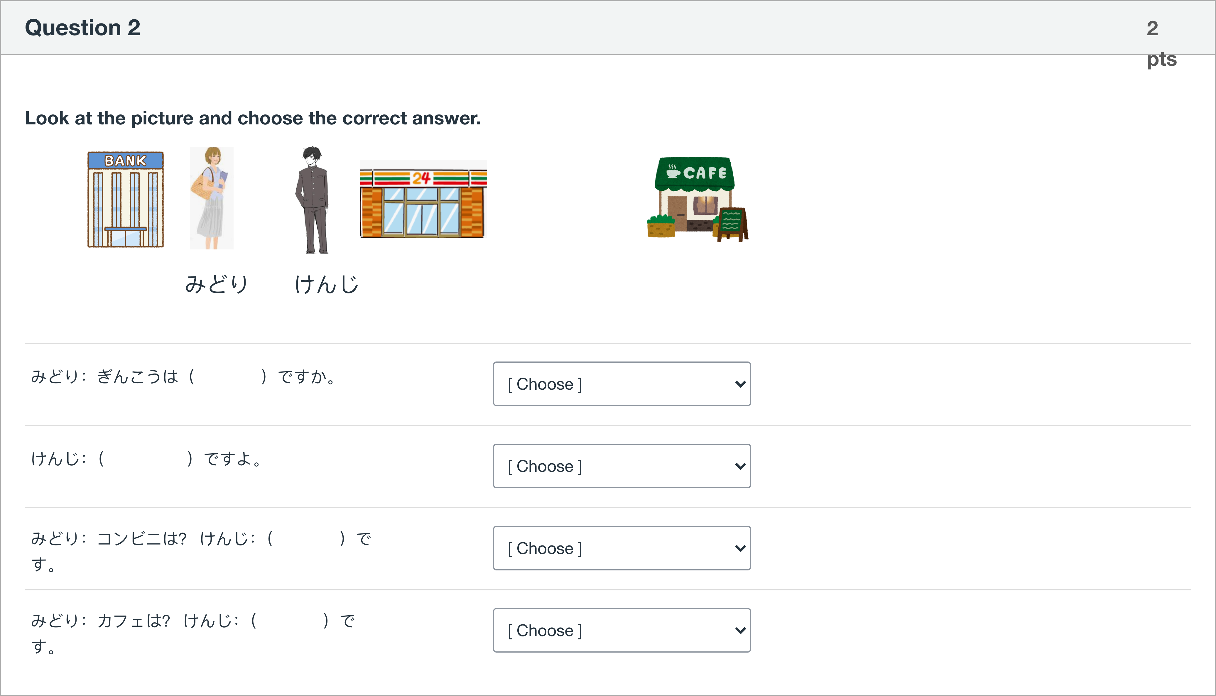Click the green CAFE shop image
The width and height of the screenshot is (1216, 696).
pos(697,199)
